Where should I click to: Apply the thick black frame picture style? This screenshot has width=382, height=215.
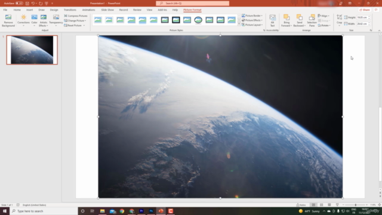176,20
